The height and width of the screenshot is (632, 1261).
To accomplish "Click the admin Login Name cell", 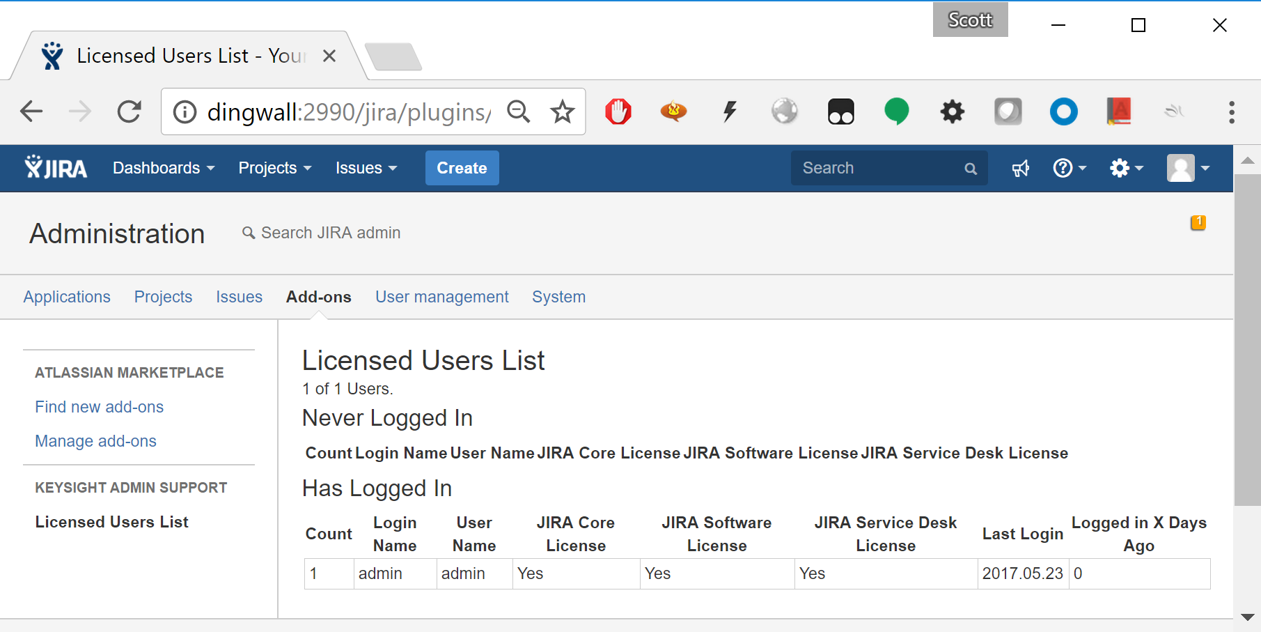I will tap(395, 573).
